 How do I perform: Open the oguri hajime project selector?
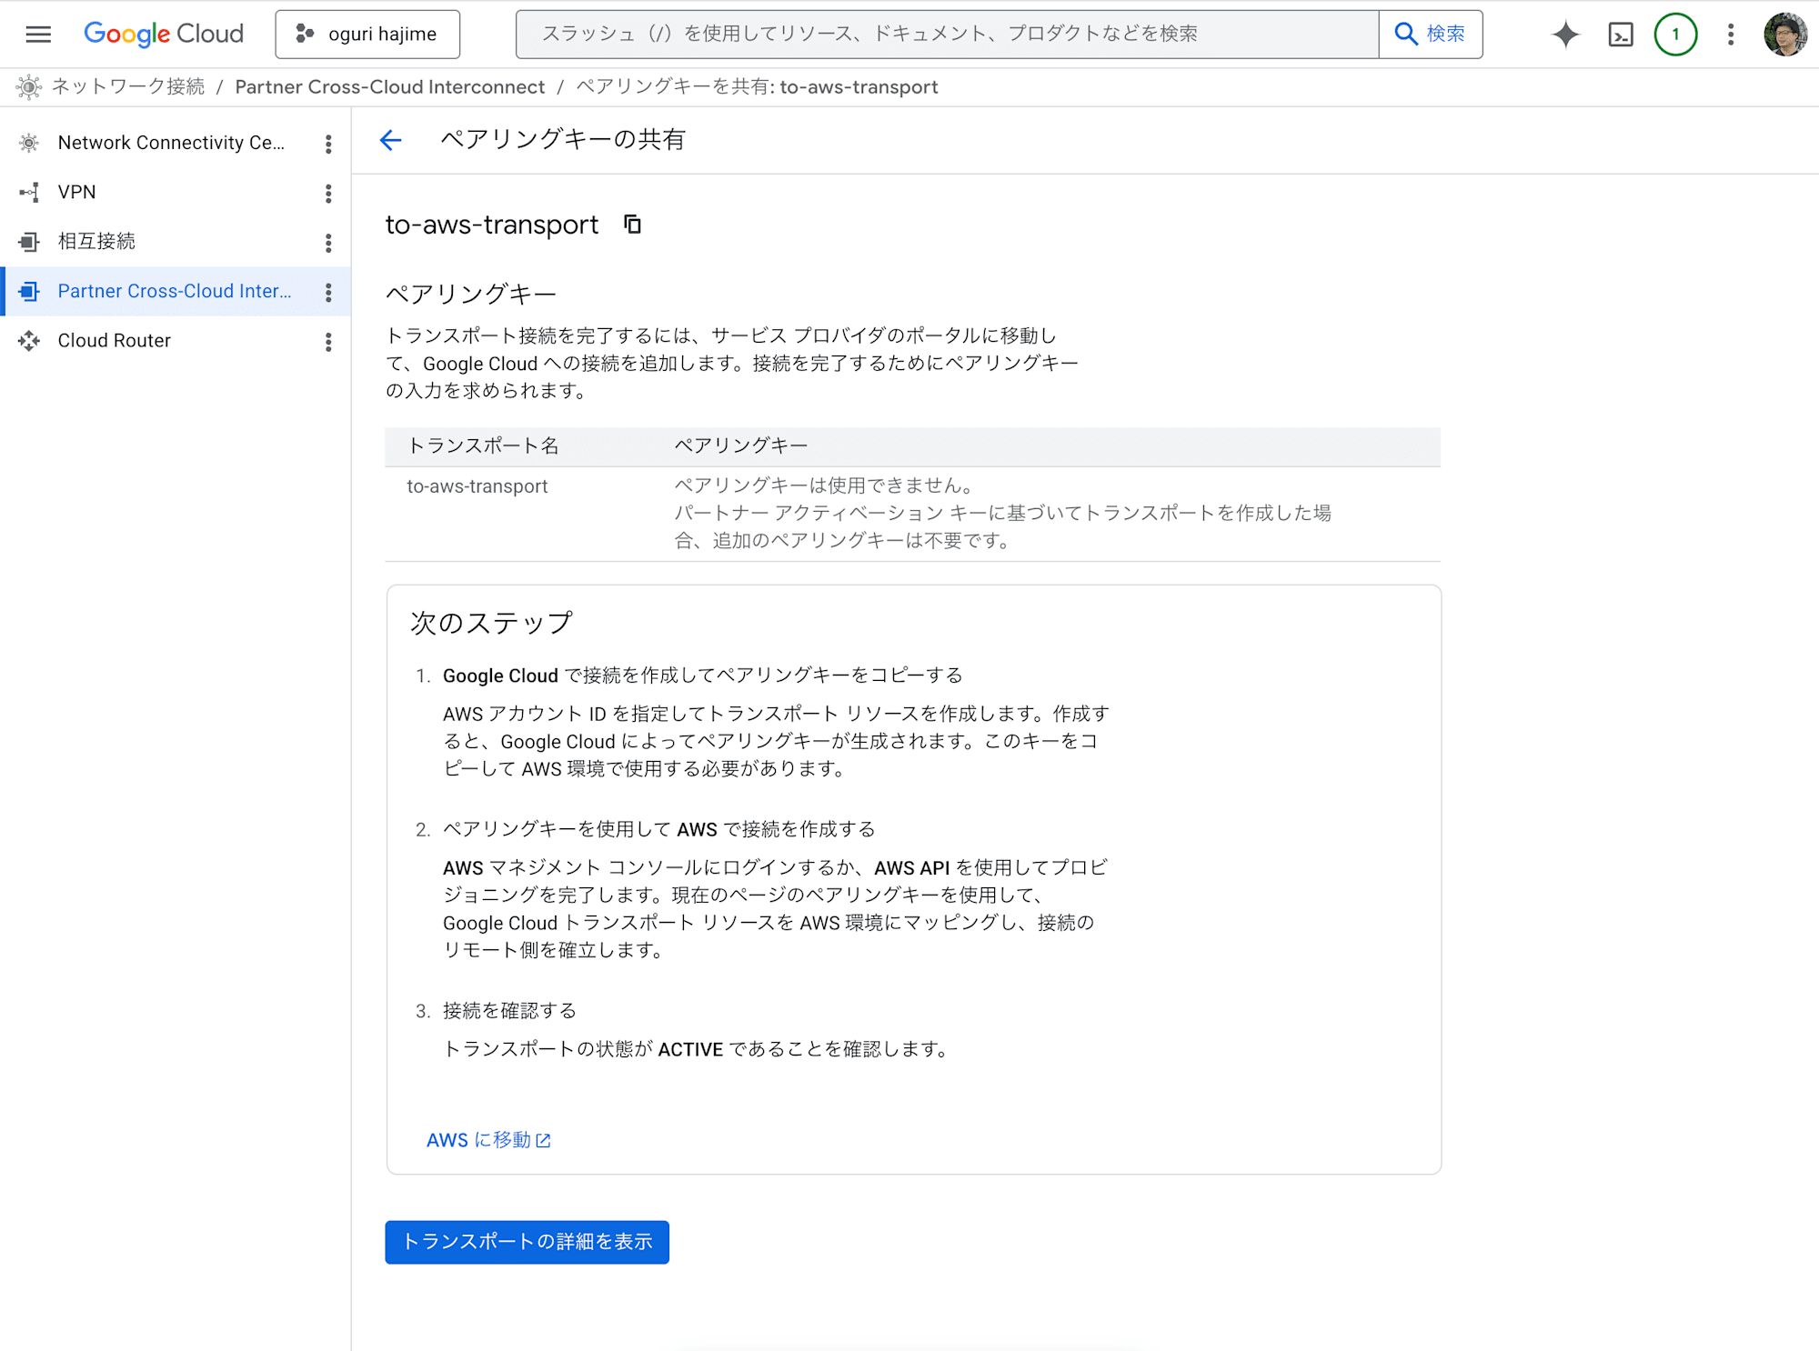[x=367, y=34]
